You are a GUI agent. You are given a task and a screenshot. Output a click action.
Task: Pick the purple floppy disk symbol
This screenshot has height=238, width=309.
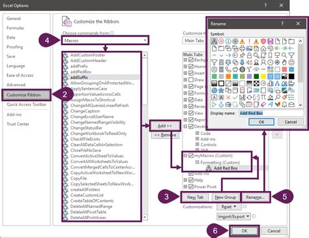[270, 41]
